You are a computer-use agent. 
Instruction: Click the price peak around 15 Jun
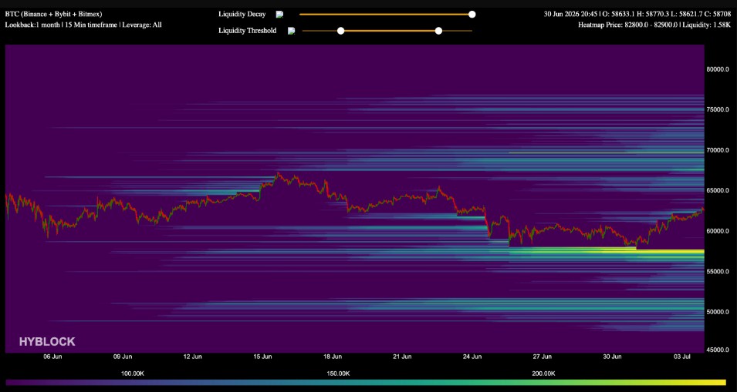[x=278, y=173]
